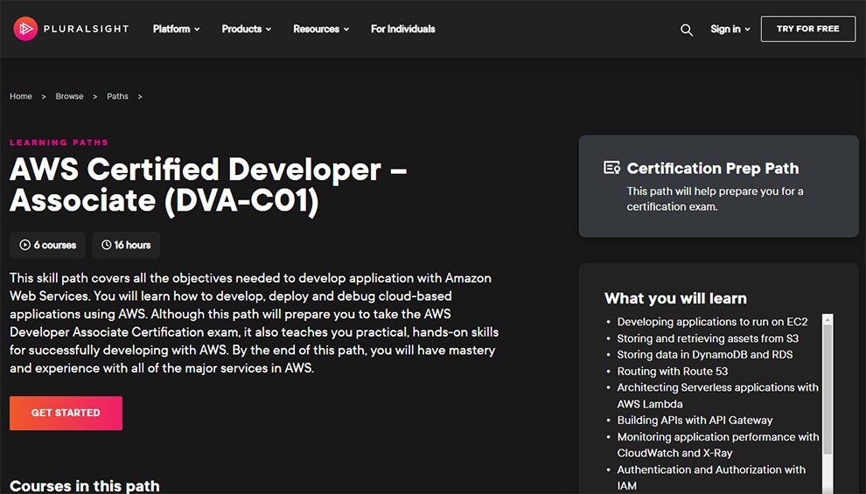Click 'Developing applications to run on EC2'
Image resolution: width=866 pixels, height=494 pixels.
(712, 322)
